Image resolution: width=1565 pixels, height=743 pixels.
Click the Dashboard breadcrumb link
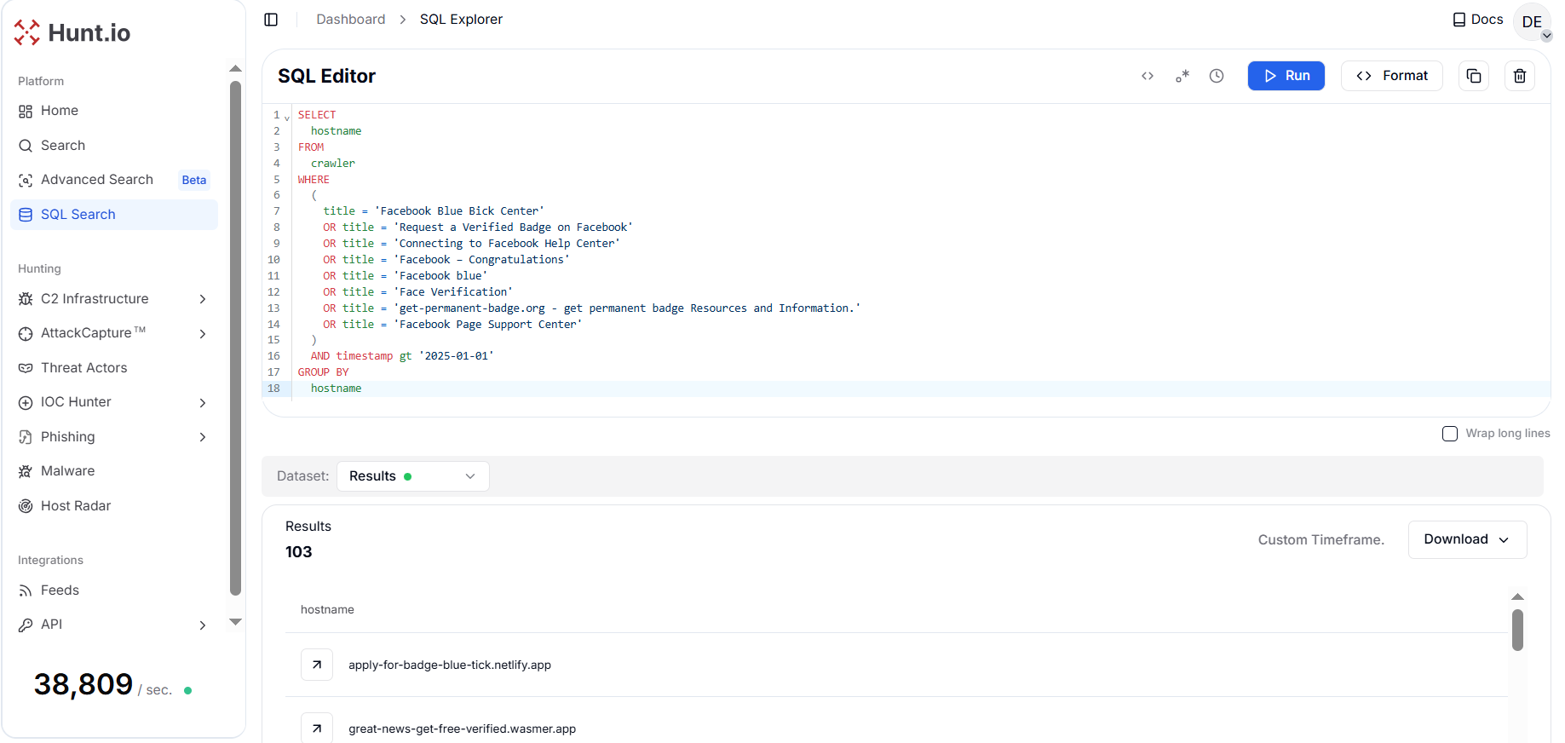click(351, 20)
